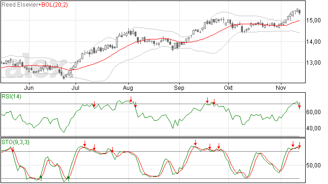Click the green buy arrow just before Jul in stochastic
This screenshot has width=328, height=184.
[68, 179]
